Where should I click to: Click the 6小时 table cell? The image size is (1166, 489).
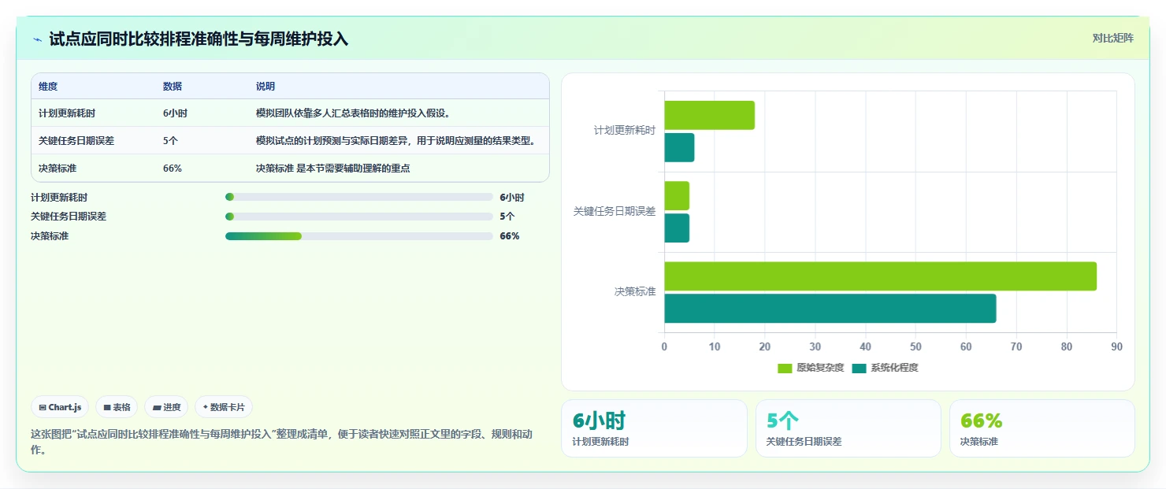(175, 113)
